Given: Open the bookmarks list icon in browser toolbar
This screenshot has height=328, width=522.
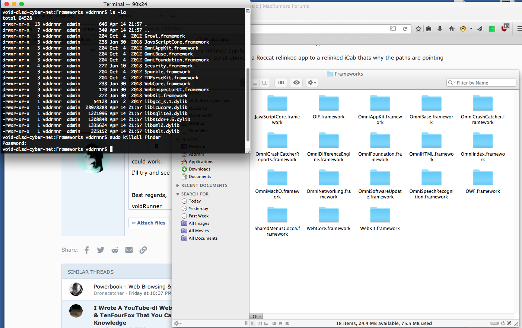Looking at the screenshot, I should 429,29.
